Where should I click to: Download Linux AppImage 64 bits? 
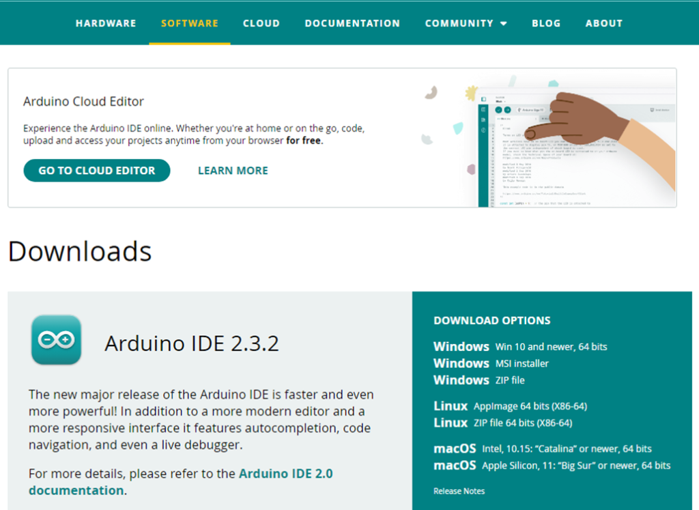[x=510, y=406]
